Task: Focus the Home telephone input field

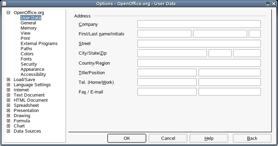Action: [x=167, y=82]
